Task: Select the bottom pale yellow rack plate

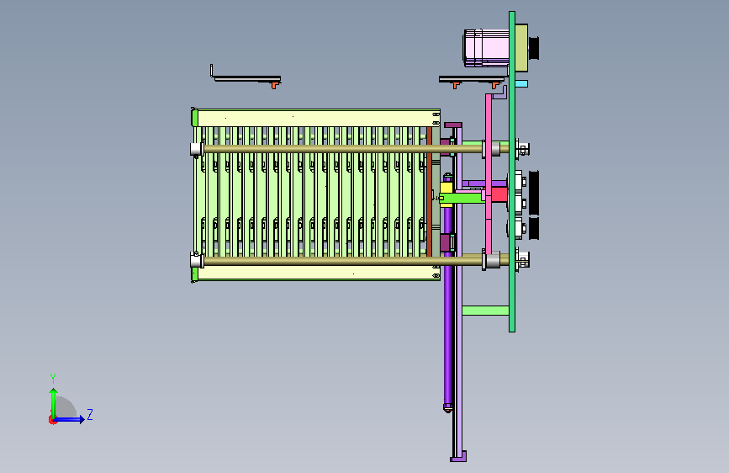Action: tap(319, 274)
